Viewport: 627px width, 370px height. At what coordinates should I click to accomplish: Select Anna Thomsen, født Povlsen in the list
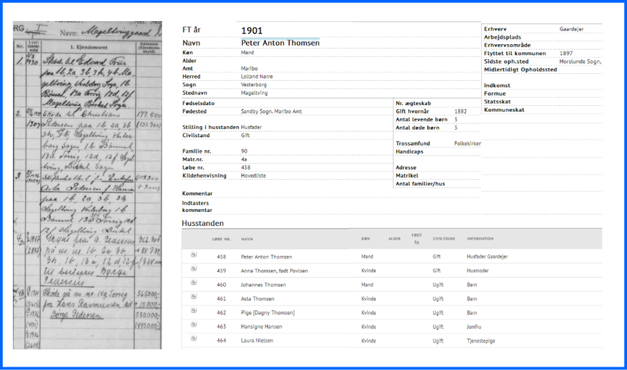click(x=274, y=271)
